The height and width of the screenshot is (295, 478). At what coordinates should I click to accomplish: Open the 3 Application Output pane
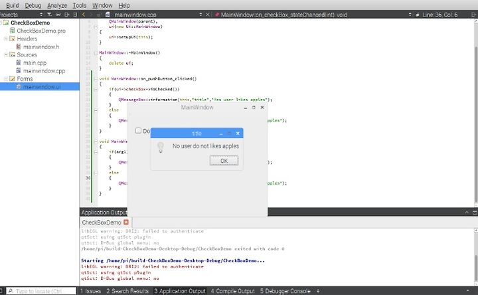[x=180, y=291]
